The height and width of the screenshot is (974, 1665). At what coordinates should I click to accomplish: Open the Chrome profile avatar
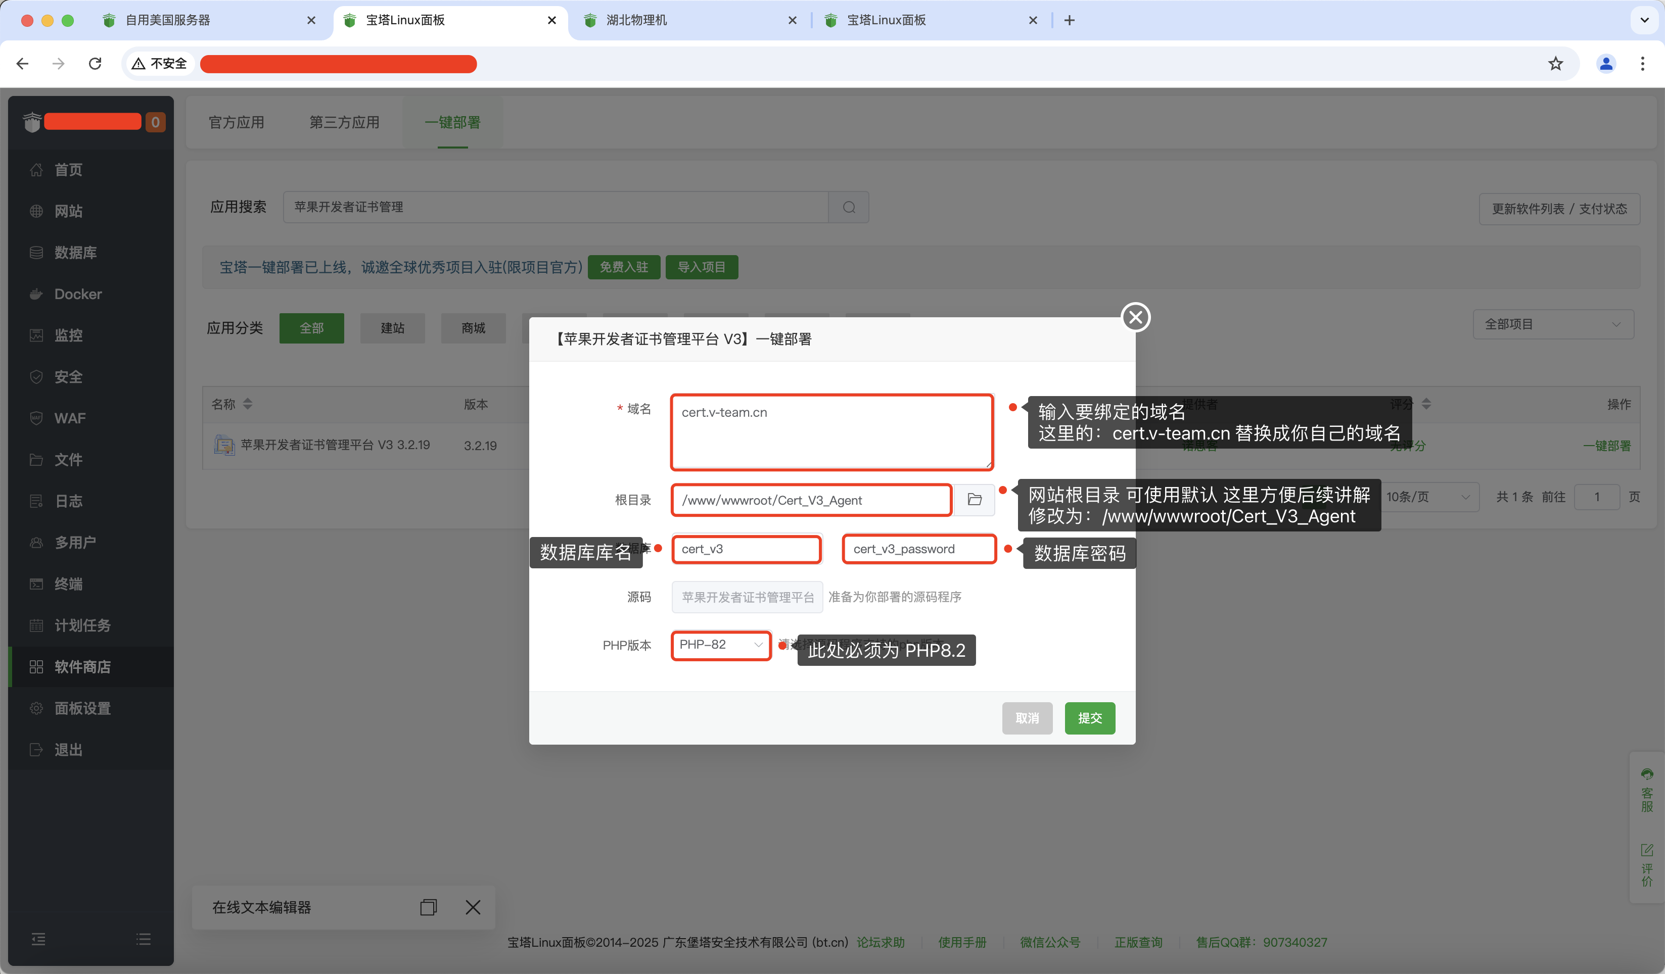1605,63
